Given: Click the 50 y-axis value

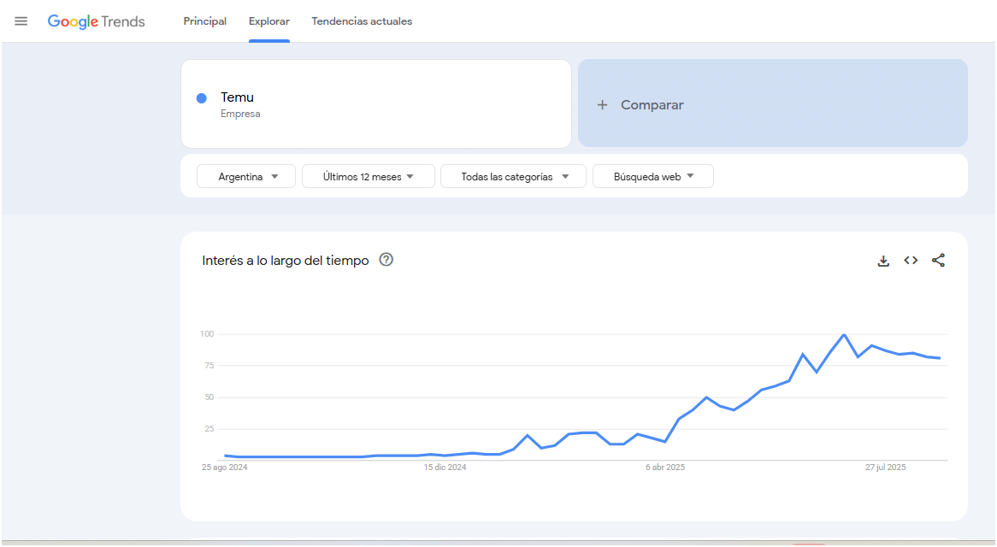Looking at the screenshot, I should [x=209, y=397].
